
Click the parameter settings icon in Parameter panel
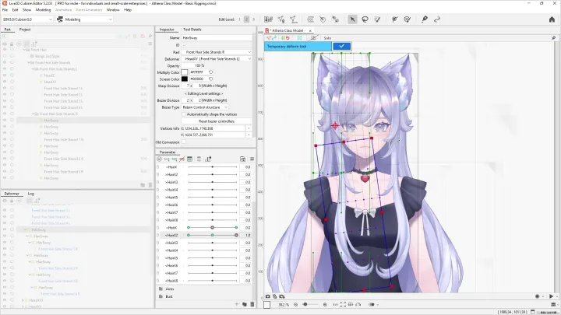tap(242, 159)
